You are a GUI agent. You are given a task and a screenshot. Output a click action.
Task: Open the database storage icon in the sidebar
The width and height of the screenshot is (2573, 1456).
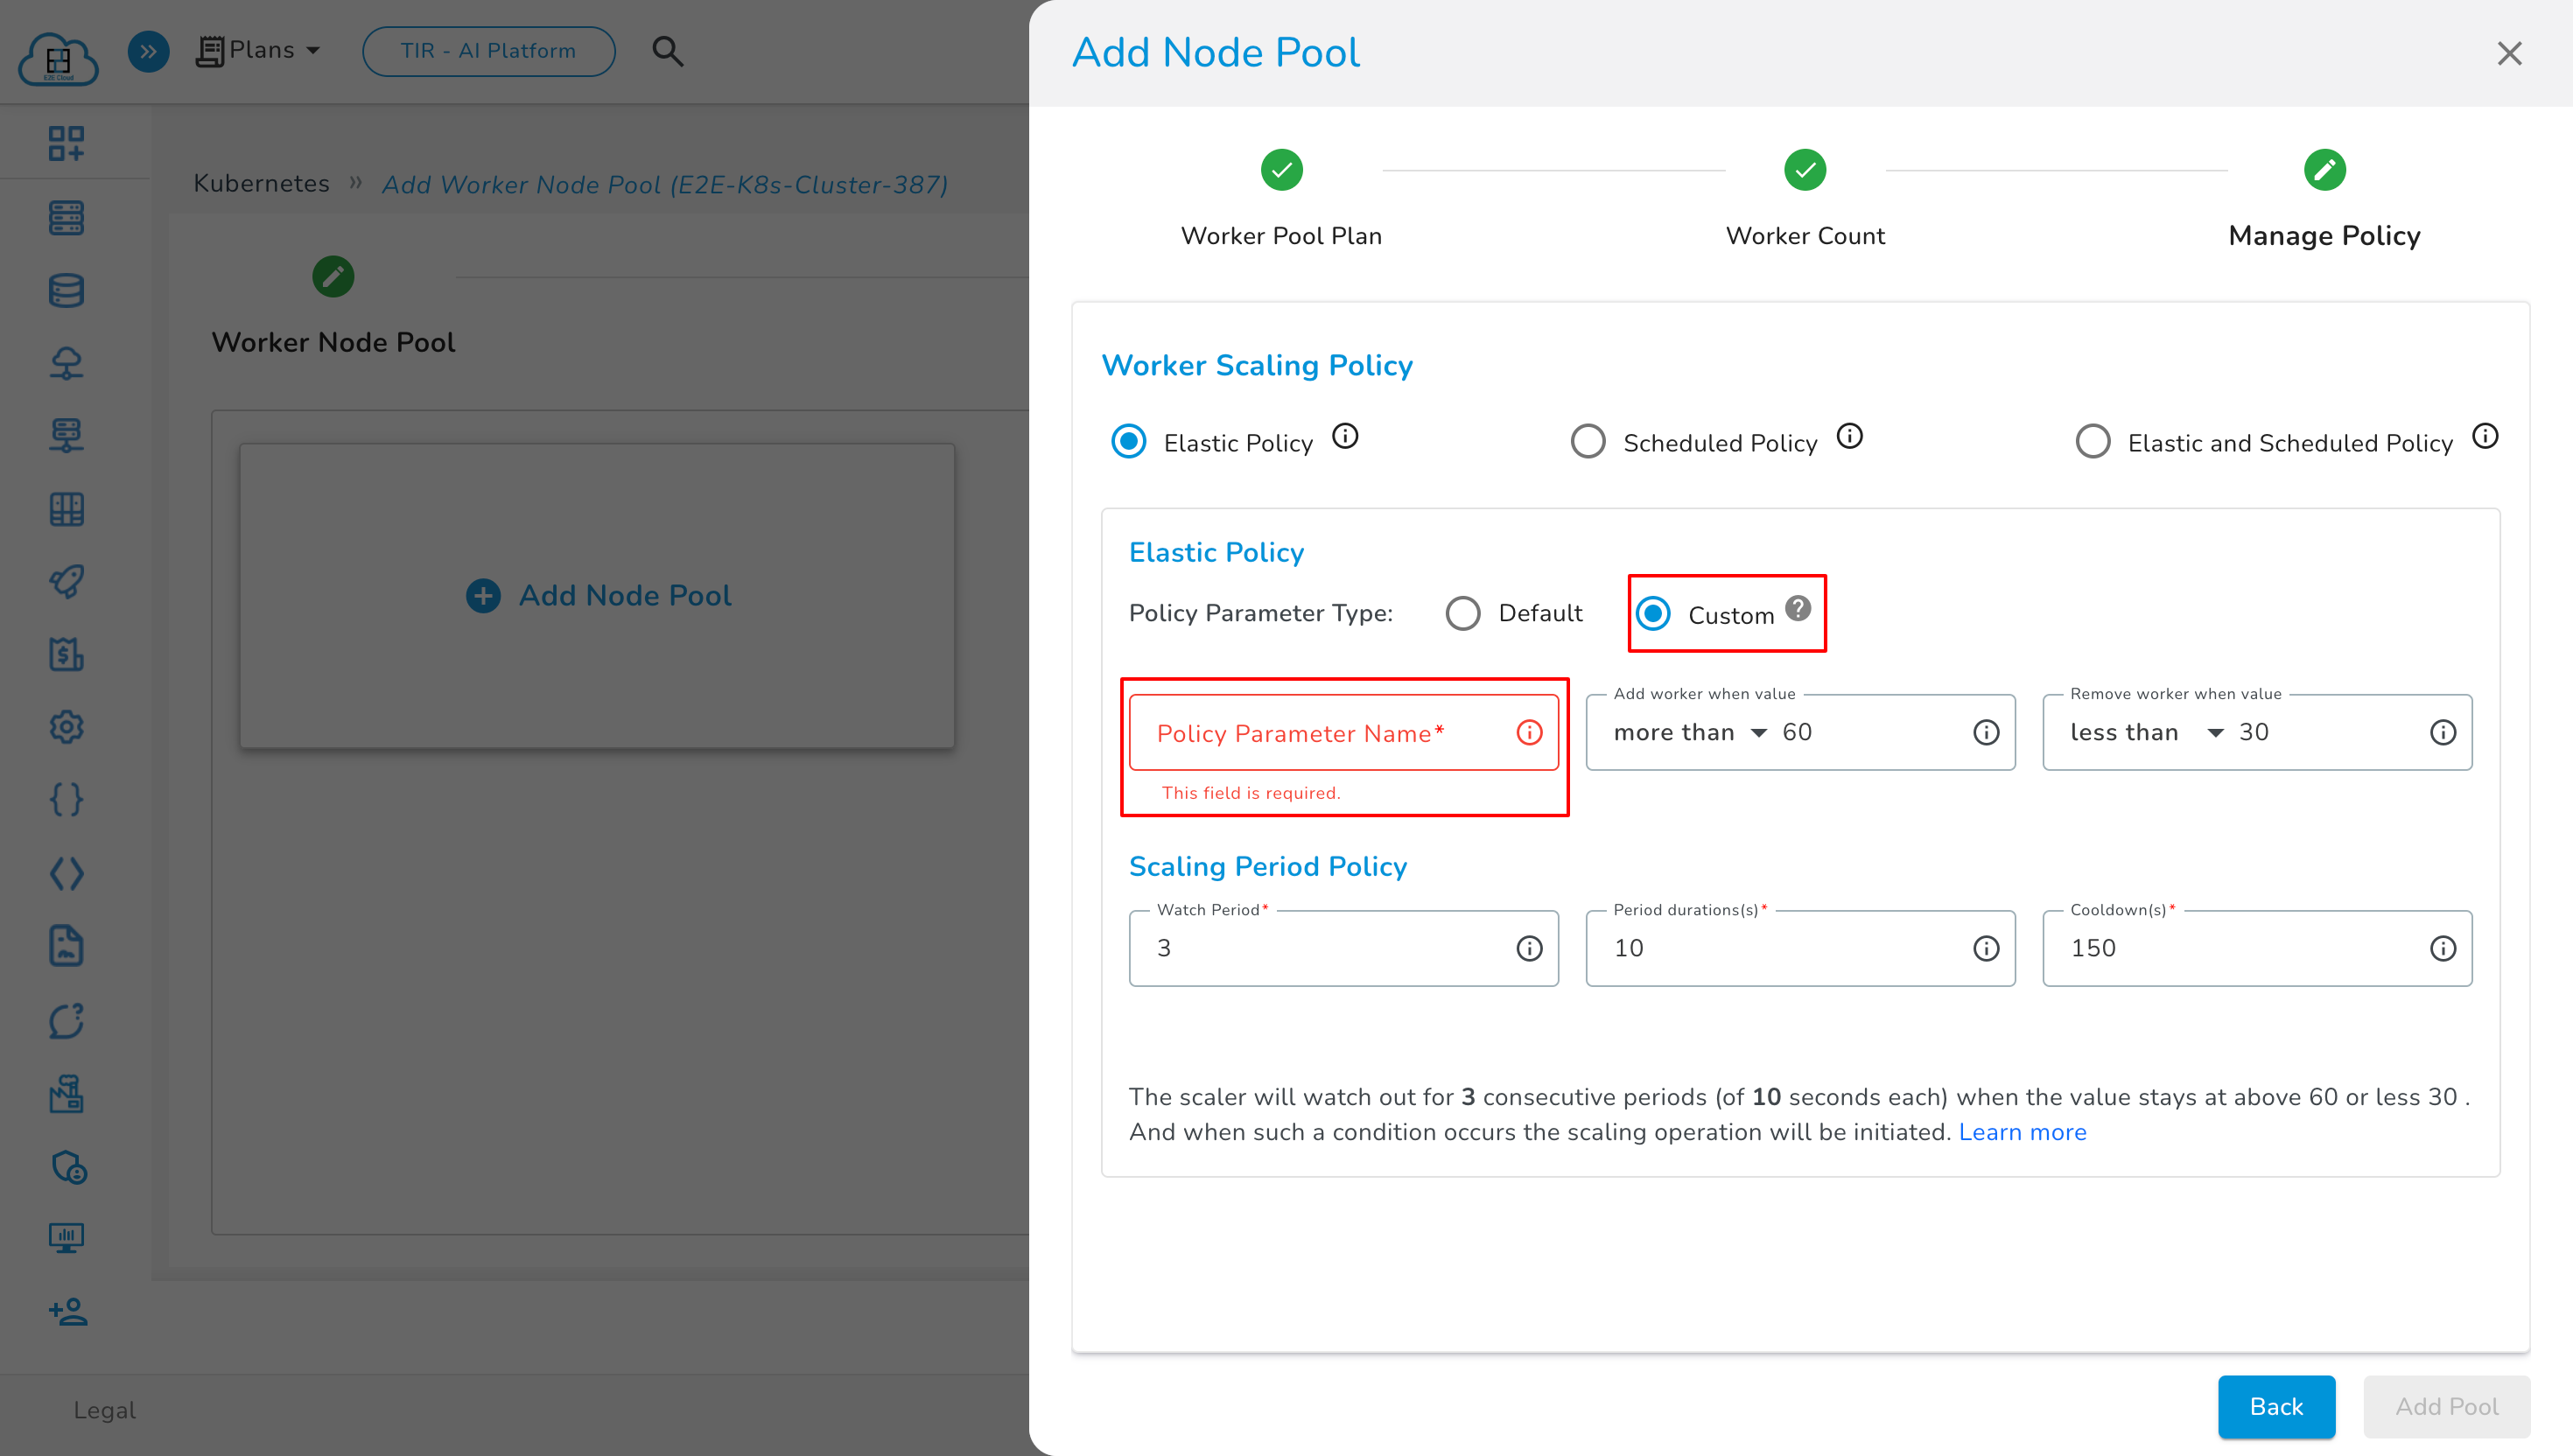pos(67,290)
